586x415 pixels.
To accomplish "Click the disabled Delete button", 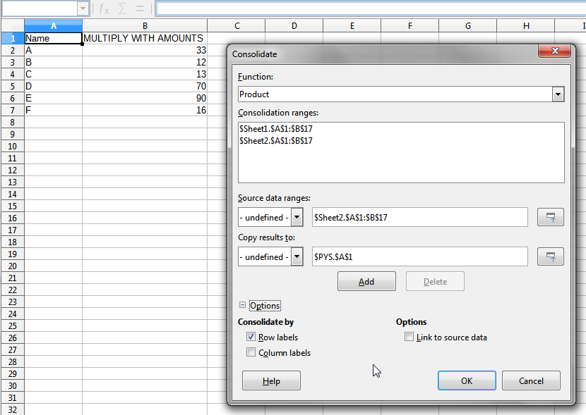I will coord(435,280).
